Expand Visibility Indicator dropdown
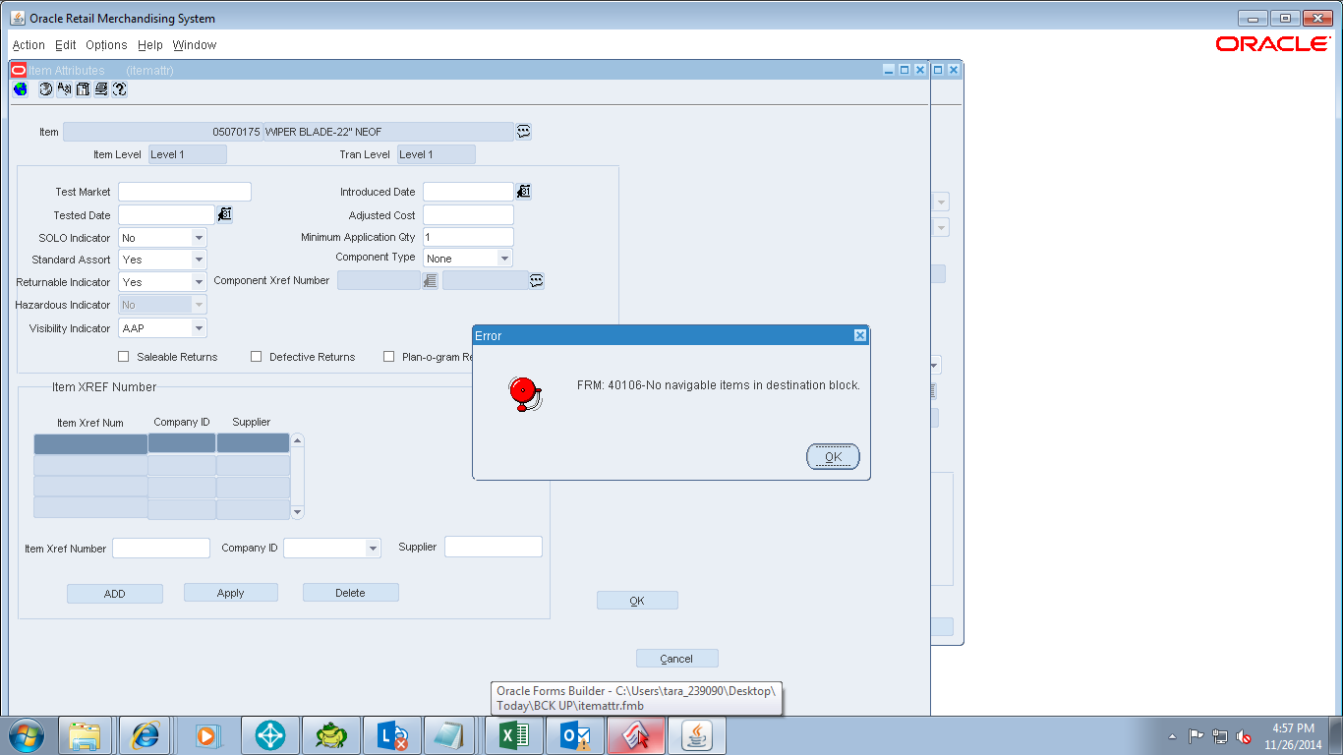The height and width of the screenshot is (755, 1343). click(x=199, y=328)
